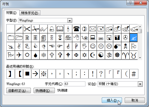Select the bomb symbol
The width and height of the screenshot is (149, 107).
(x=117, y=46)
